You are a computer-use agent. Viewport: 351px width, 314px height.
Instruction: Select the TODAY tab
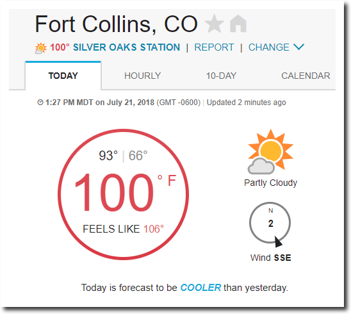click(x=63, y=76)
